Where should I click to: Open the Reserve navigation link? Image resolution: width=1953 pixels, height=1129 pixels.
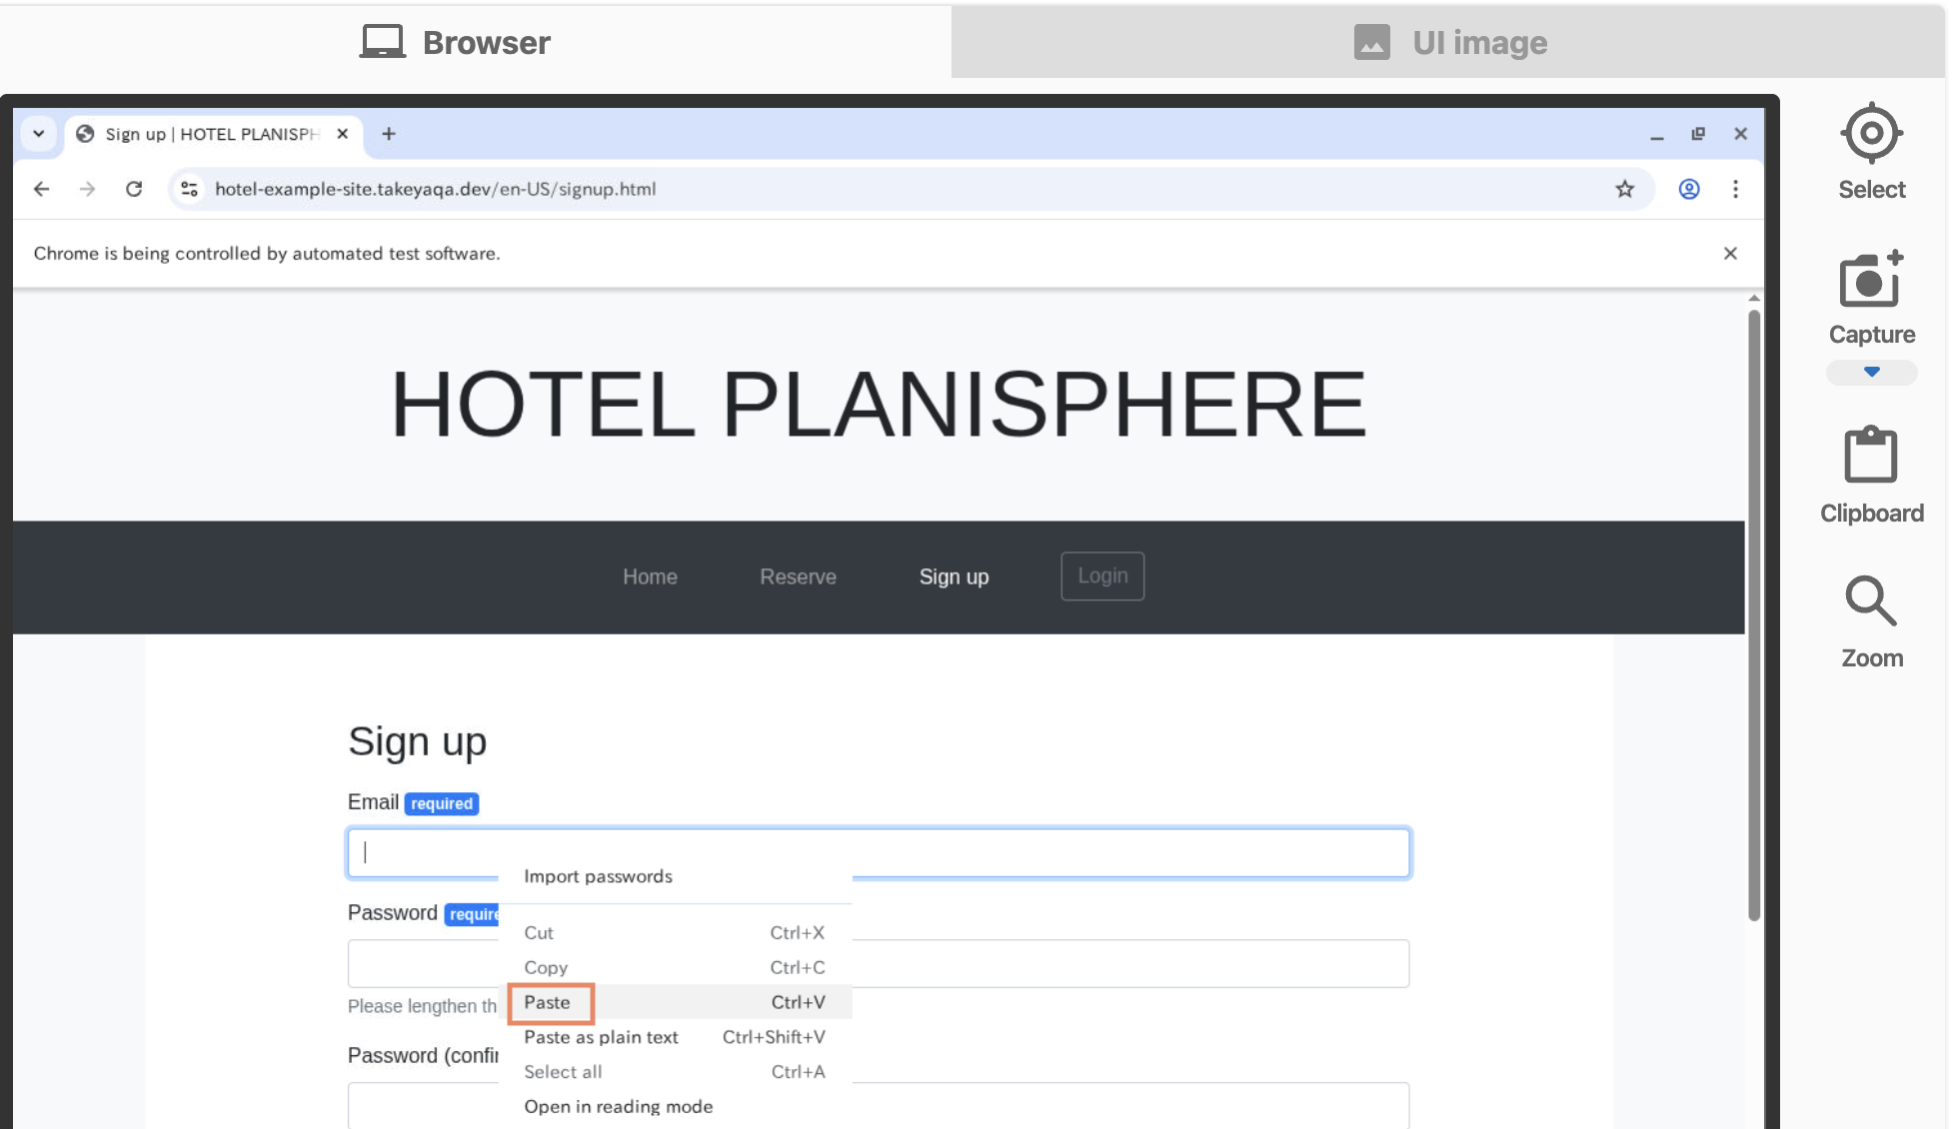tap(798, 576)
